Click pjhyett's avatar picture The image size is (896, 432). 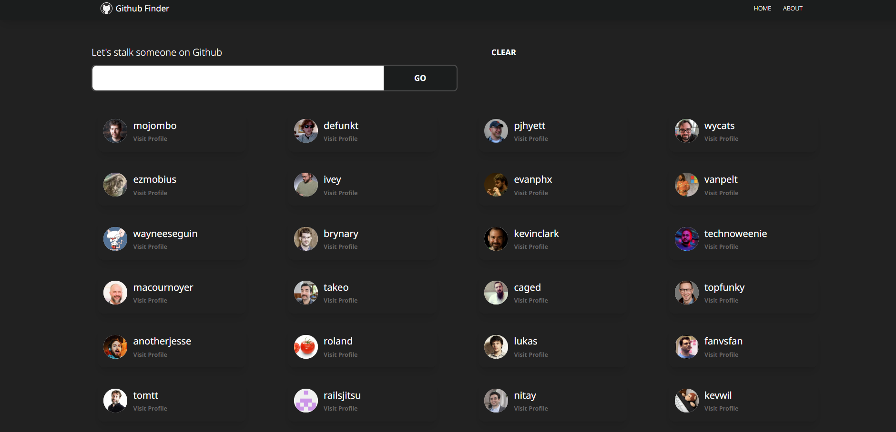pos(496,131)
